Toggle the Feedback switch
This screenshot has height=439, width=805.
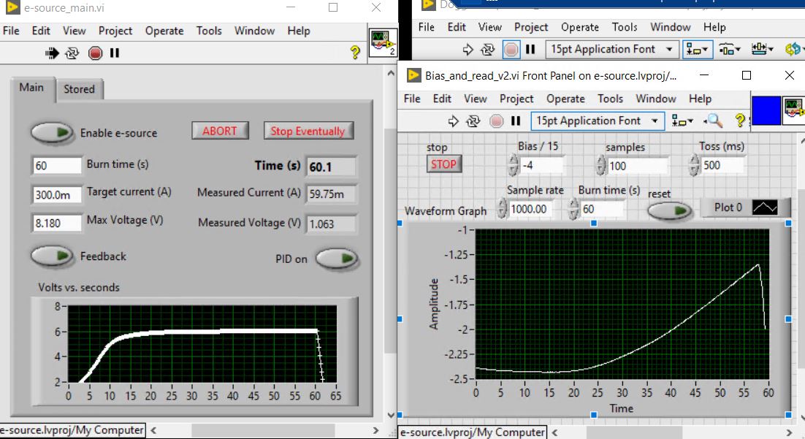(x=53, y=256)
